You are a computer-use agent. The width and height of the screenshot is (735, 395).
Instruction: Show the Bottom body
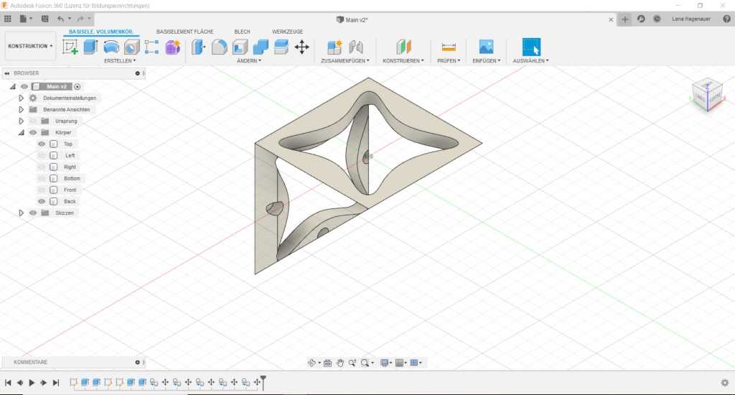[42, 178]
